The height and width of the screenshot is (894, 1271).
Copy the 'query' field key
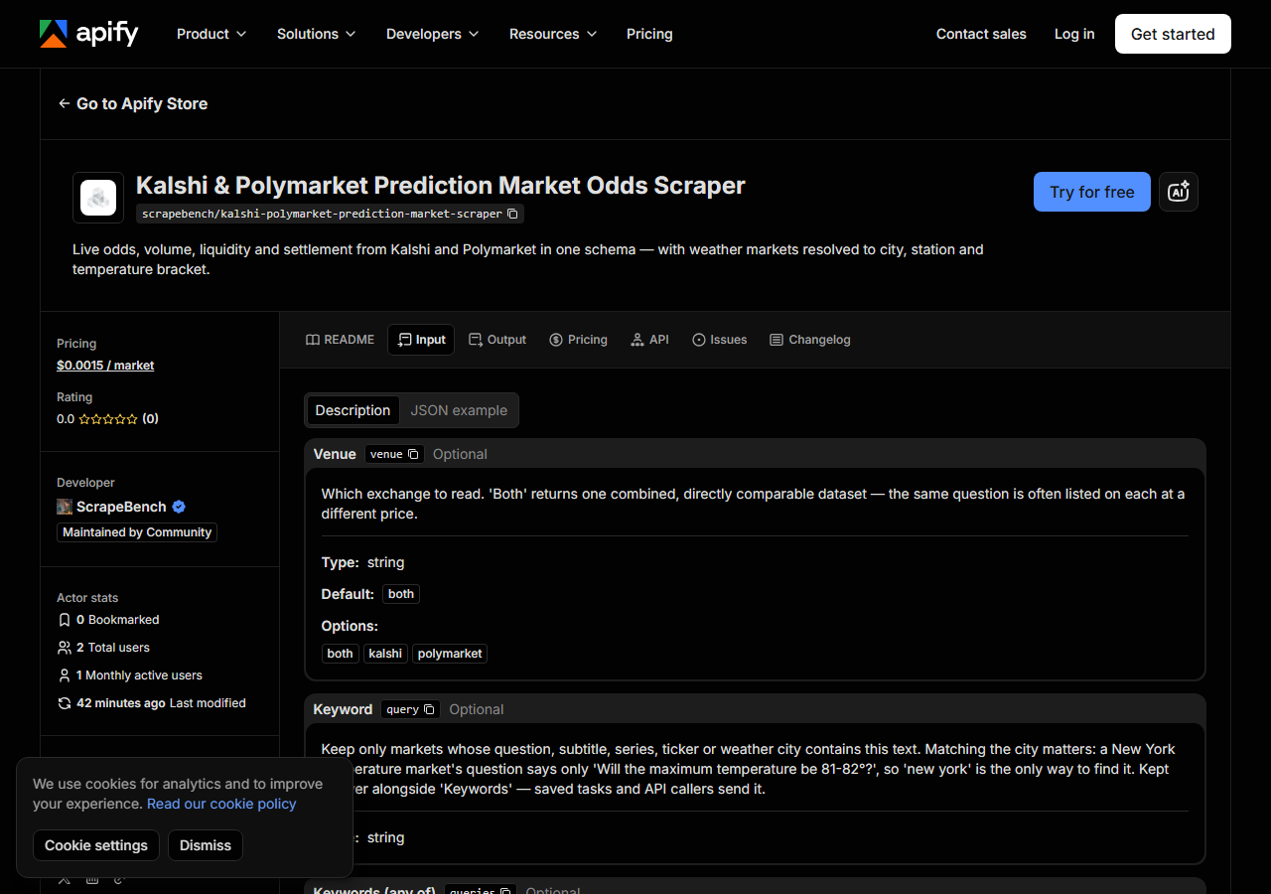click(429, 709)
